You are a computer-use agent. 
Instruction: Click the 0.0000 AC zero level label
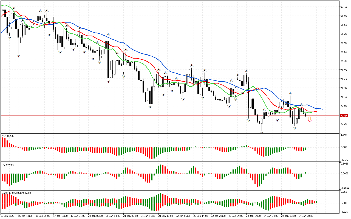(344, 174)
